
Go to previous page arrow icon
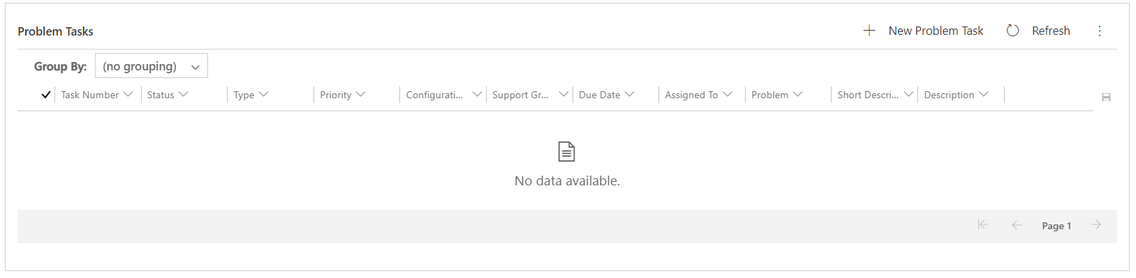coord(1017,224)
